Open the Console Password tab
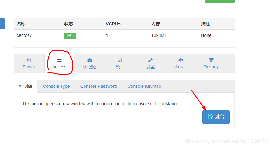The width and height of the screenshot is (273, 147). [x=99, y=86]
